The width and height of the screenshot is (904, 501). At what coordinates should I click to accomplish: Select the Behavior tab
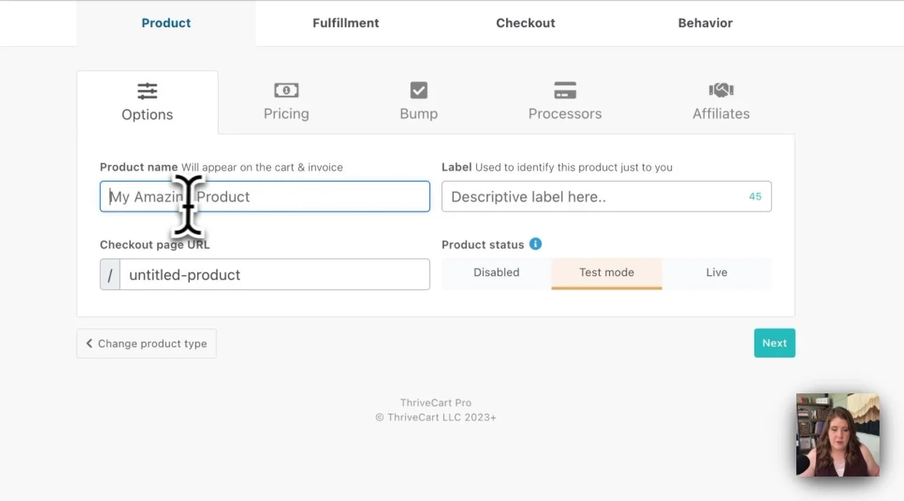[x=705, y=22]
